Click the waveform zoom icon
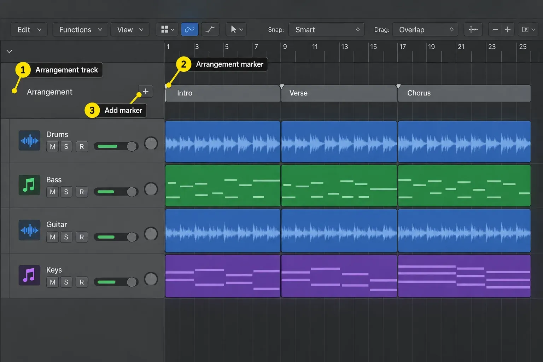This screenshot has height=362, width=543. tap(473, 30)
